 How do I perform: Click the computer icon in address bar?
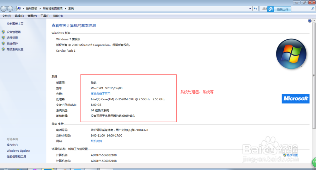click(19, 9)
